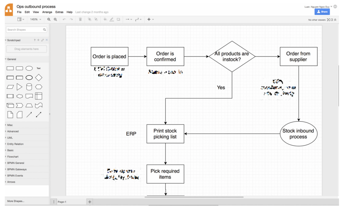This screenshot has width=346, height=206.
Task: Click the blue Share button
Action: (322, 12)
